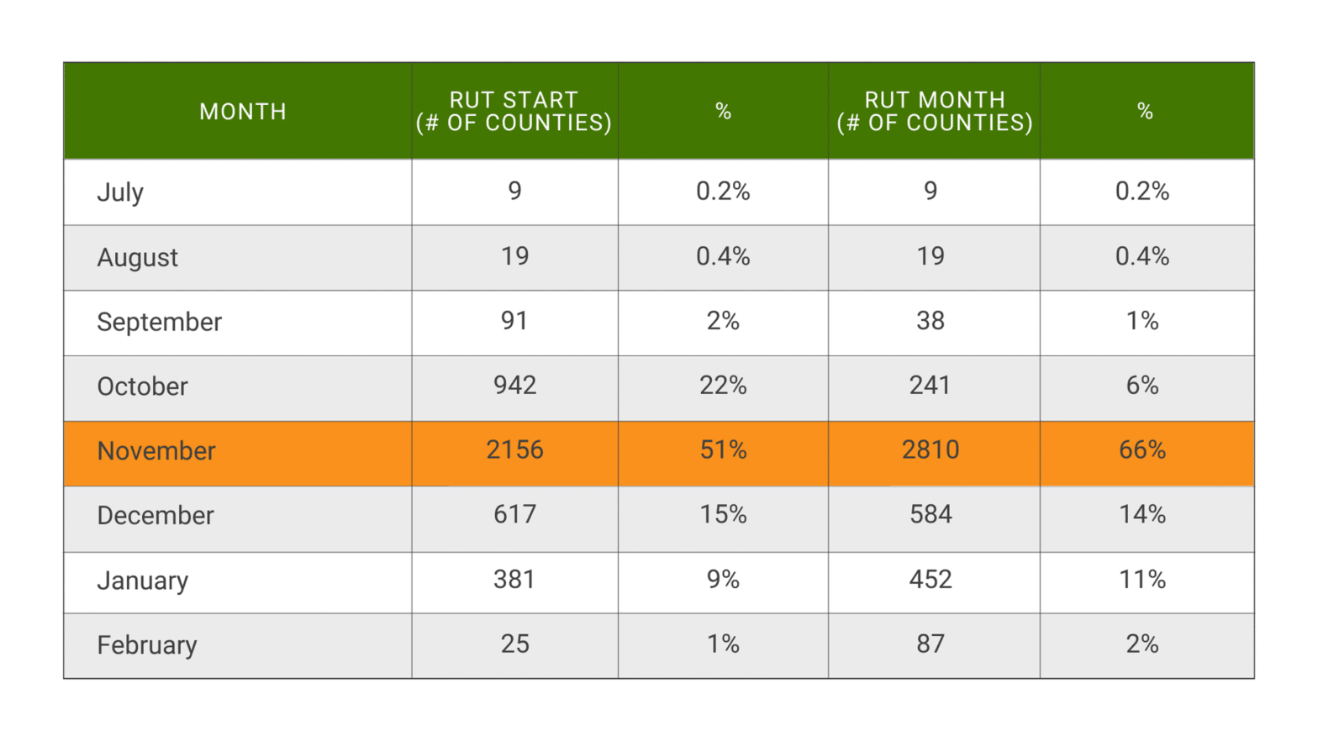The width and height of the screenshot is (1318, 741).
Task: Select the 66% cell in November row
Action: pos(1142,450)
